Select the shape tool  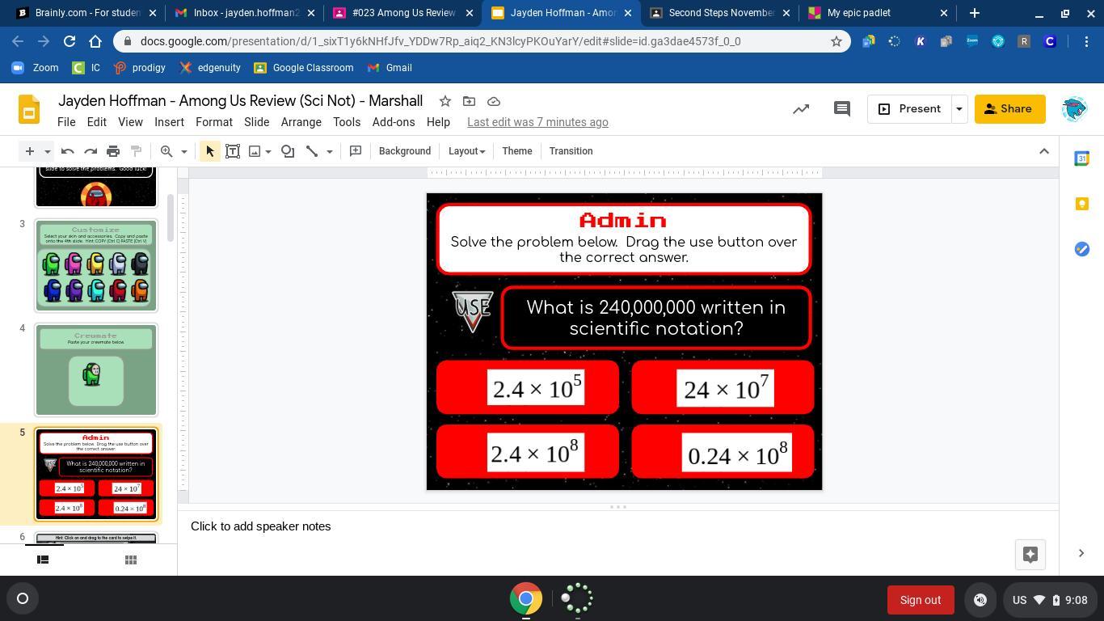coord(288,151)
